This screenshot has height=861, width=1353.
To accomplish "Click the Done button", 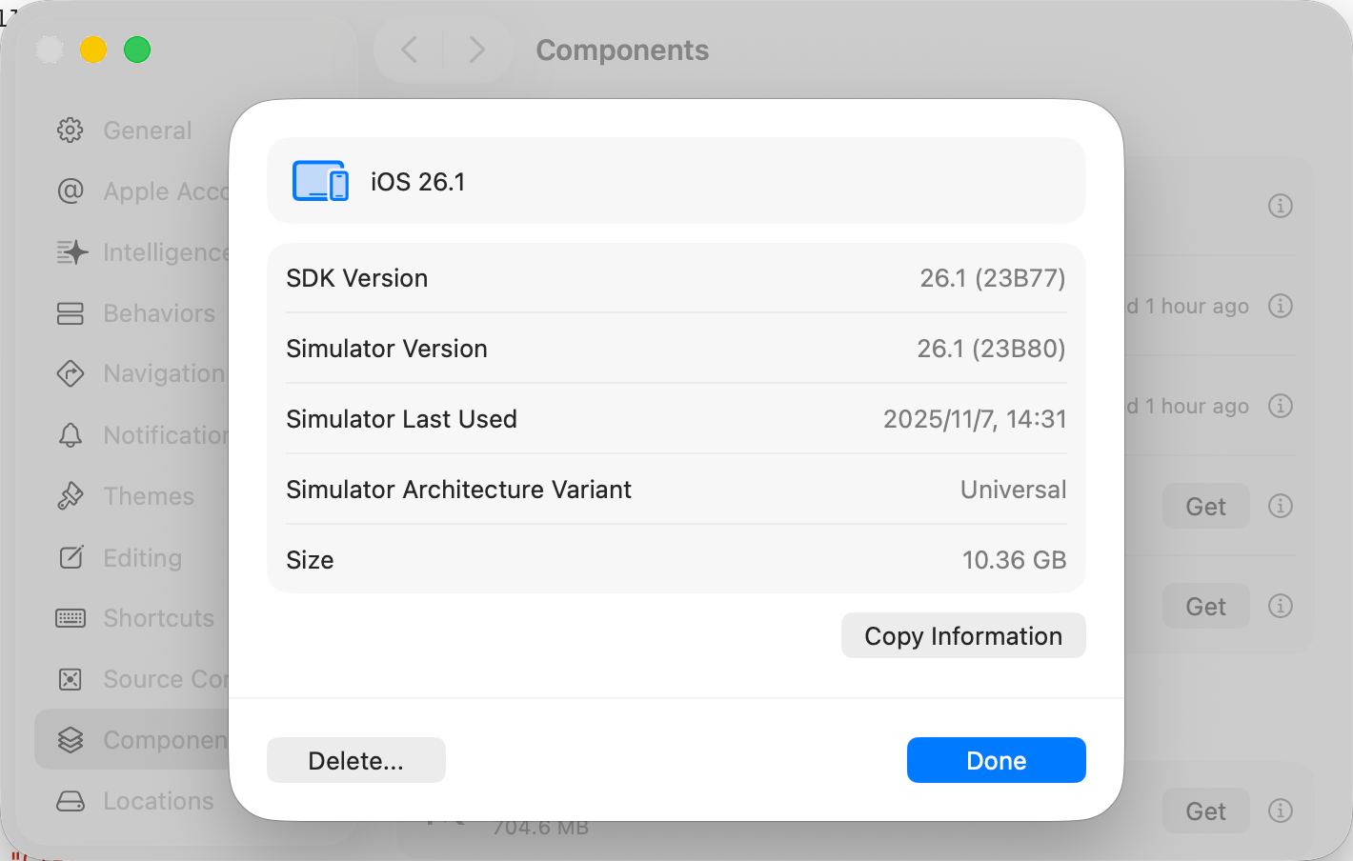I will tap(996, 760).
